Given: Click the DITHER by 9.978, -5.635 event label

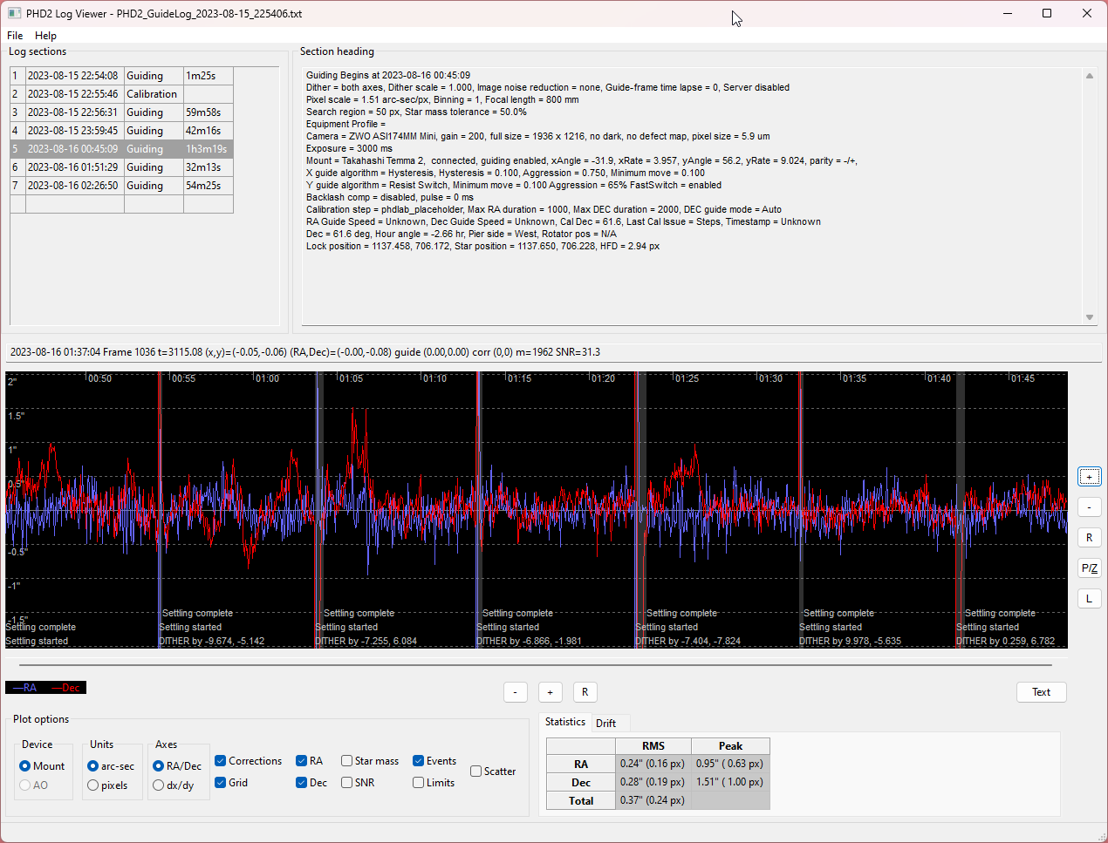Looking at the screenshot, I should pyautogui.click(x=851, y=642).
